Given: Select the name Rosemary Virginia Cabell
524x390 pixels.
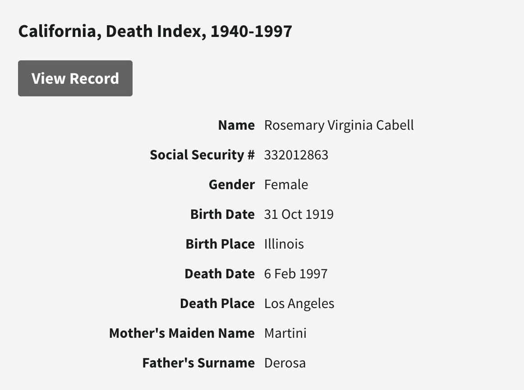Looking at the screenshot, I should point(339,125).
